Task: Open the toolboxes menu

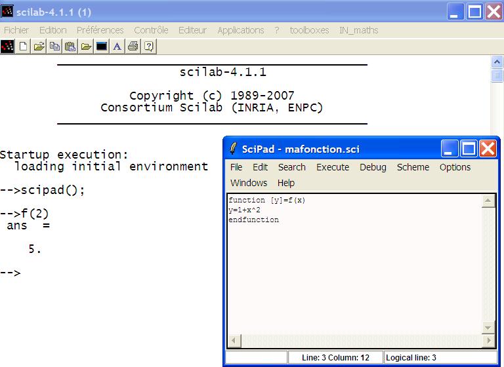Action: (x=309, y=30)
